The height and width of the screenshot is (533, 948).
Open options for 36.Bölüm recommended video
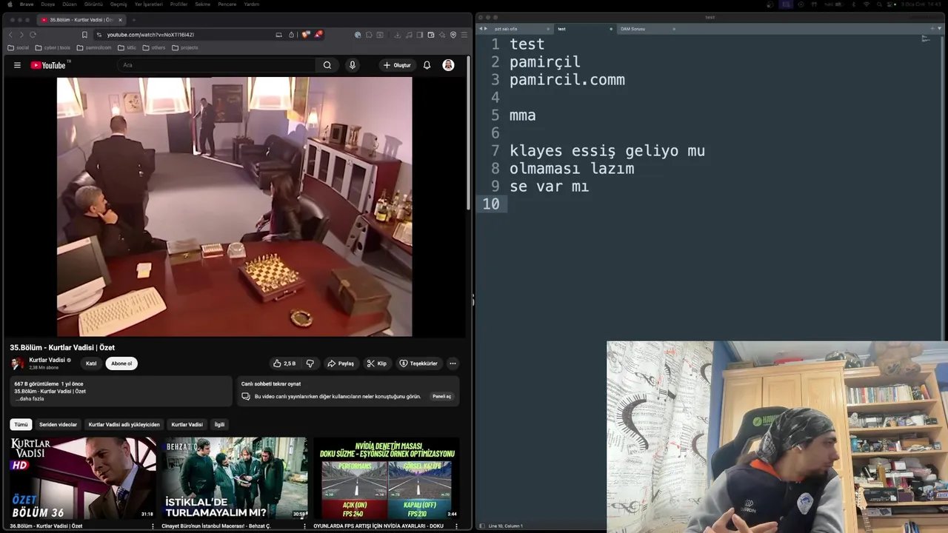click(153, 526)
